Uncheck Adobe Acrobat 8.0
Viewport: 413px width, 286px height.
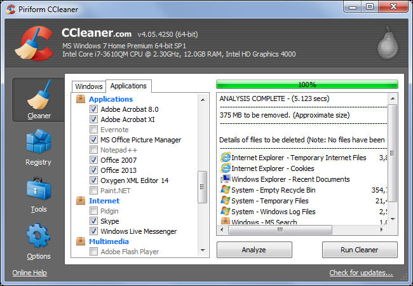tap(93, 109)
